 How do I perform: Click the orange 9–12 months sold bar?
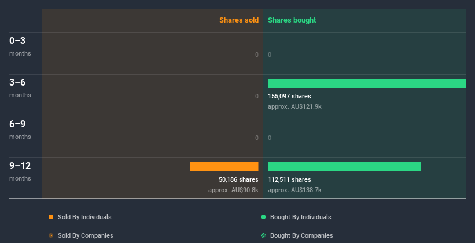[224, 167]
